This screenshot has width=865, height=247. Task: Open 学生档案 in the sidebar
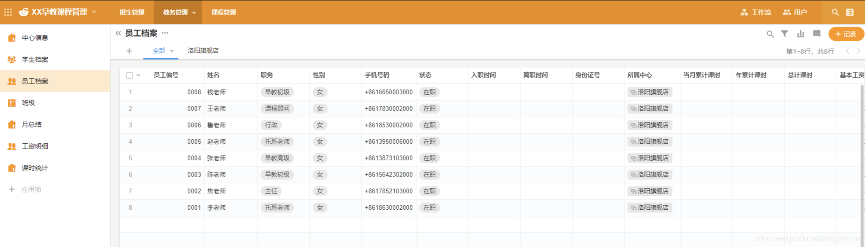(x=55, y=59)
